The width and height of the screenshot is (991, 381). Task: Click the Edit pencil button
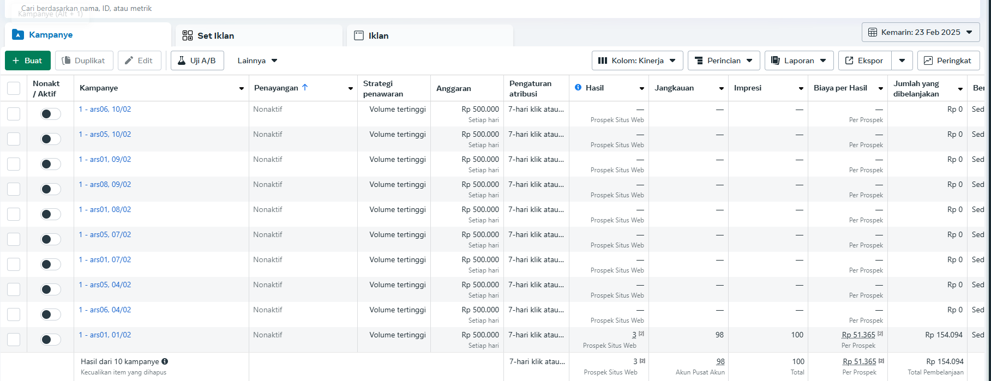tap(139, 61)
